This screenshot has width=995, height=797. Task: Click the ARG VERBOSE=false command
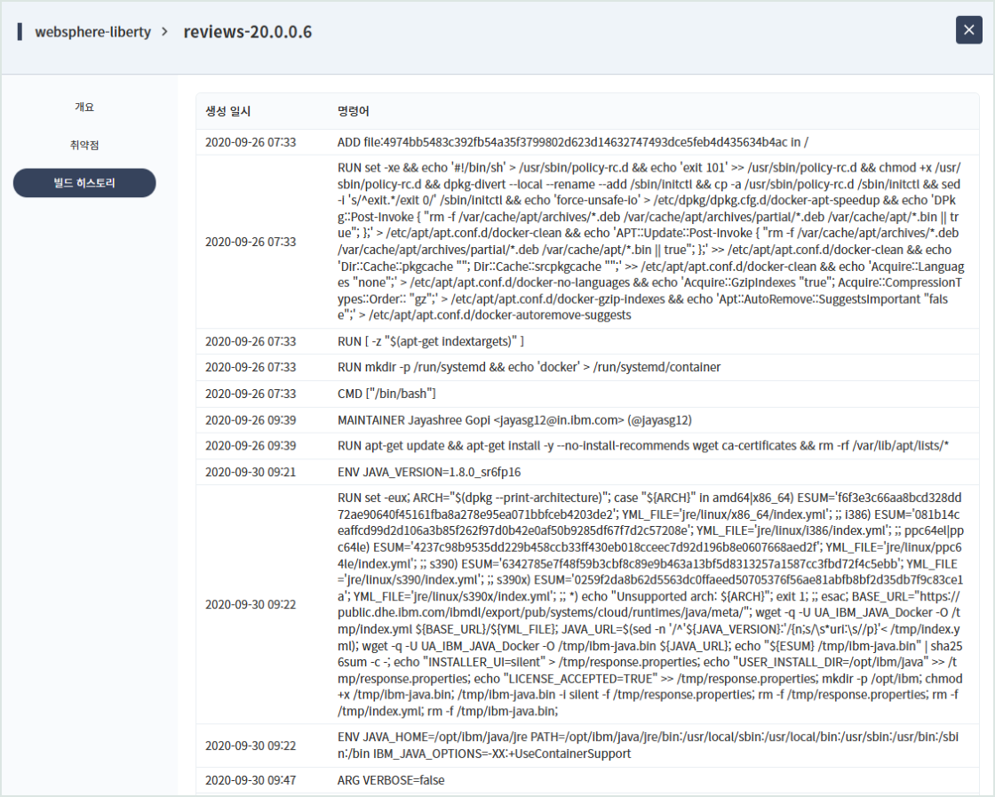click(391, 780)
